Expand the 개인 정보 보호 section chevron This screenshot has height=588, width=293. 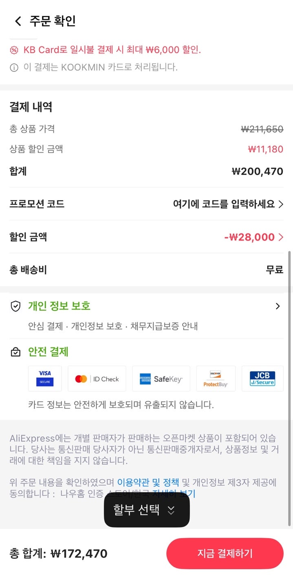278,306
